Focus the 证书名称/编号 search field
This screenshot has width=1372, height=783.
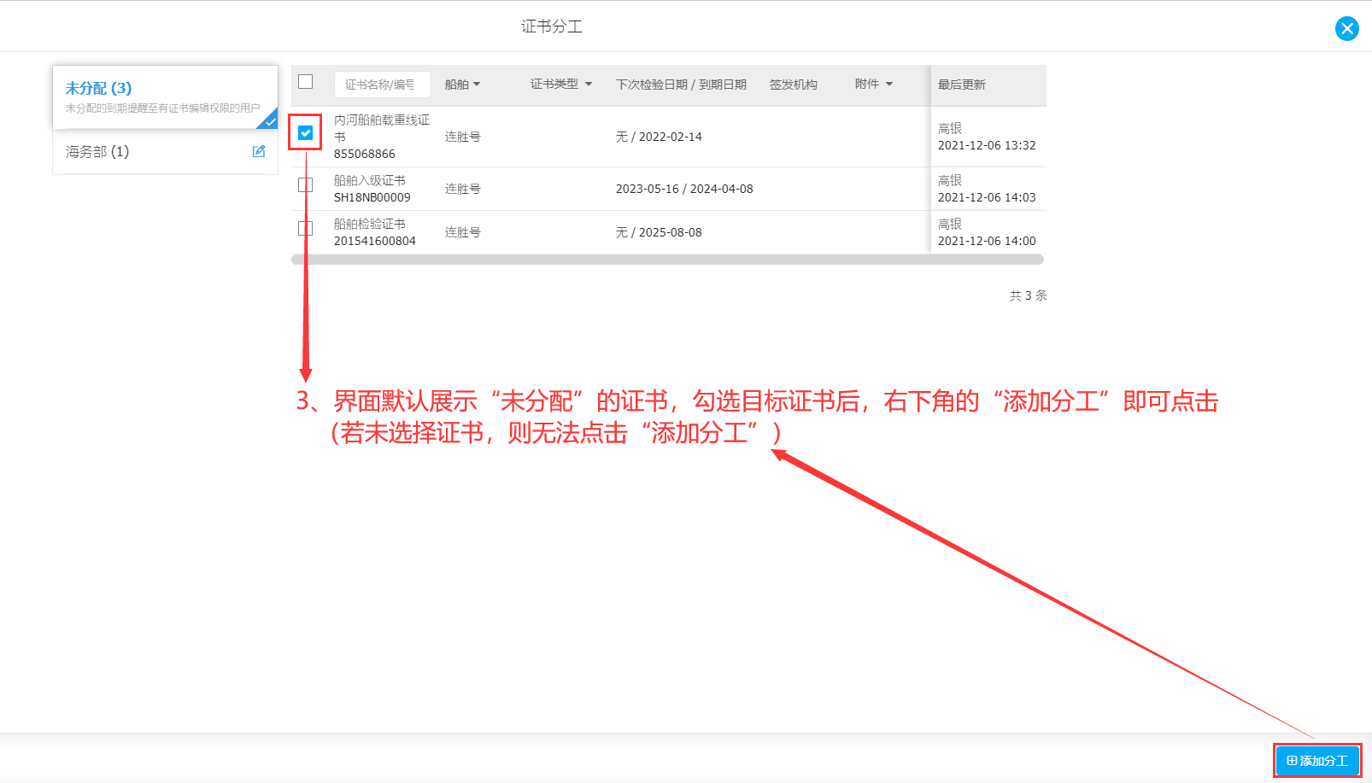point(382,85)
